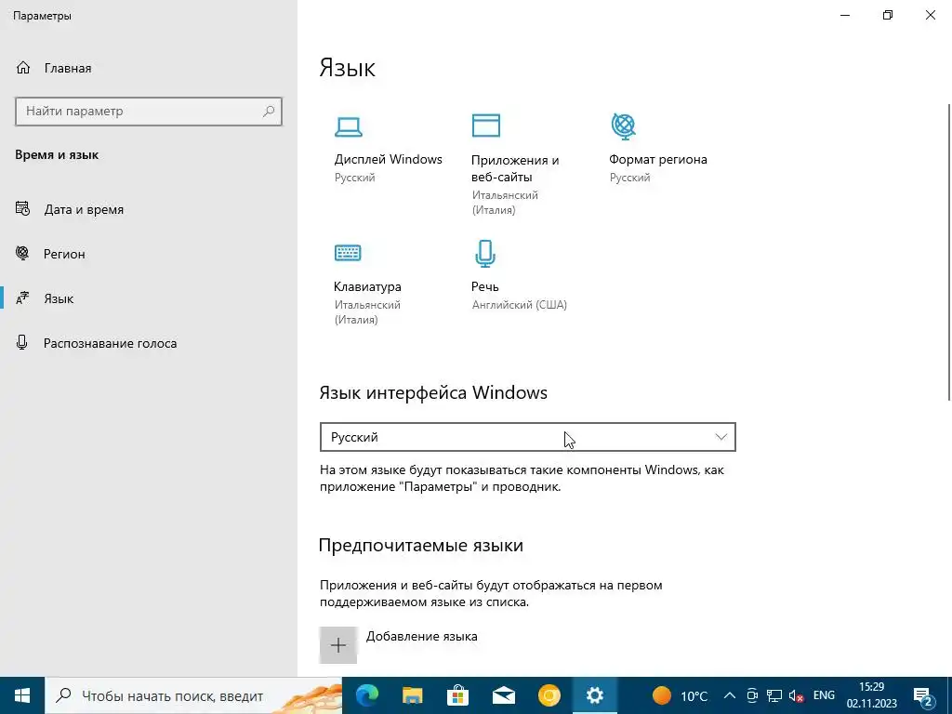Click the search magnifier in Найти параметр
The height and width of the screenshot is (714, 952).
coord(269,112)
